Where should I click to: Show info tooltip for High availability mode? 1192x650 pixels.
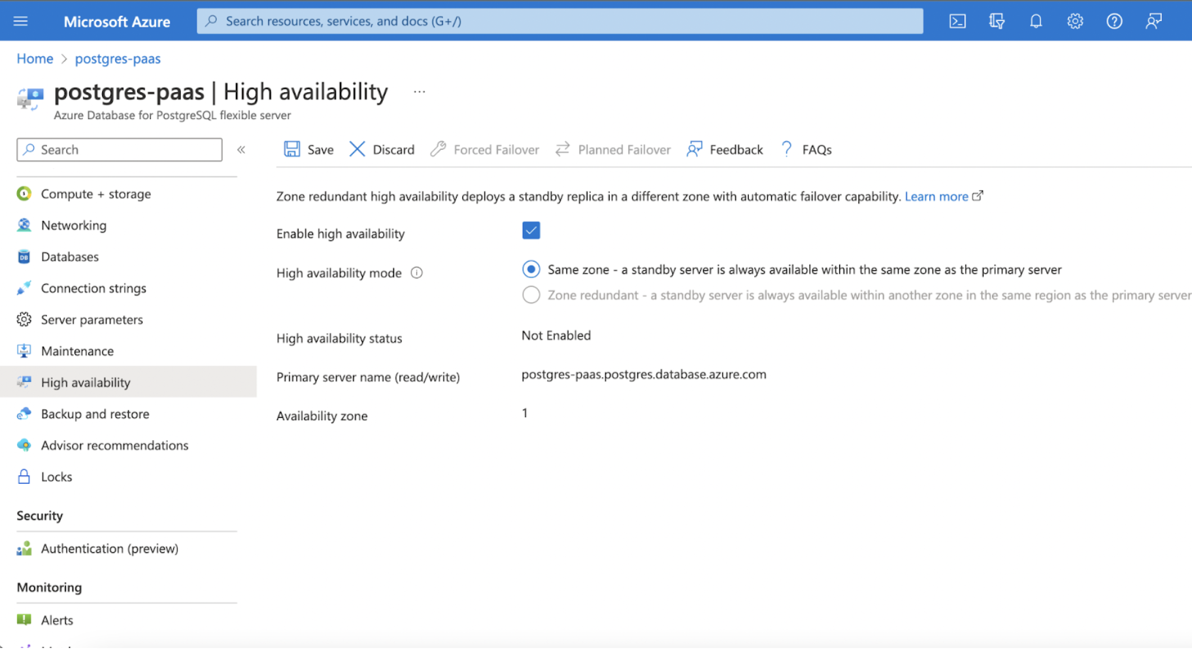pyautogui.click(x=416, y=273)
